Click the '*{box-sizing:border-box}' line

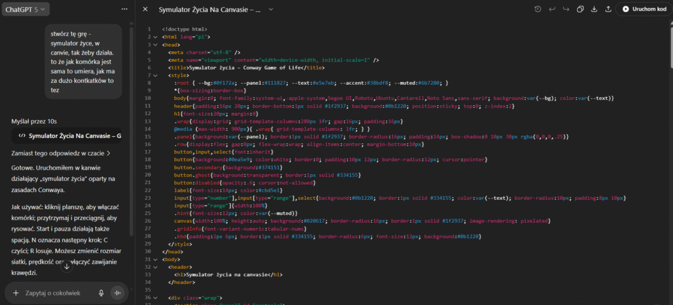(210, 91)
